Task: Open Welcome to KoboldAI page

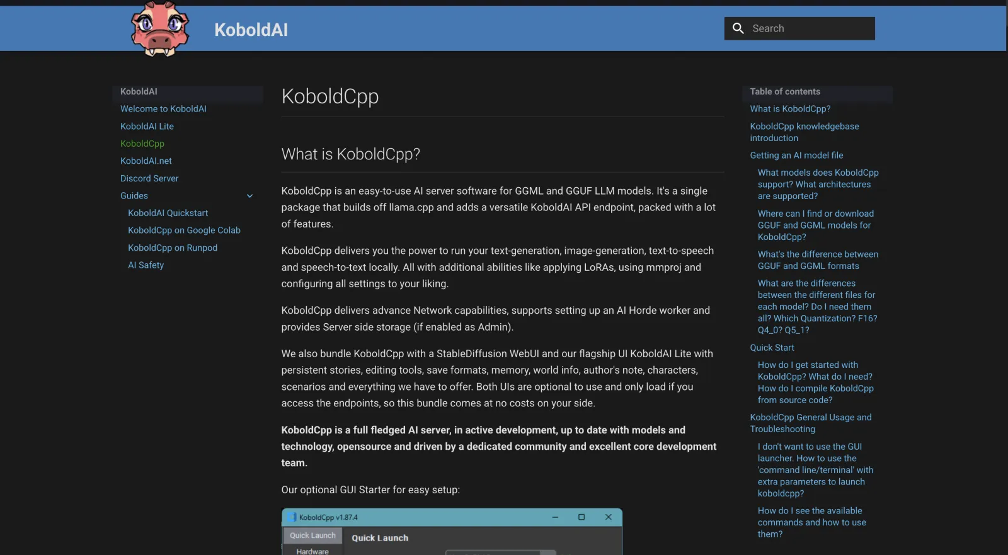Action: coord(163,109)
